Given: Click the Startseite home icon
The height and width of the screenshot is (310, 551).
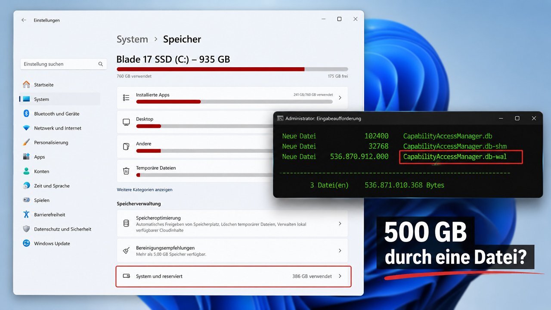Looking at the screenshot, I should (26, 84).
